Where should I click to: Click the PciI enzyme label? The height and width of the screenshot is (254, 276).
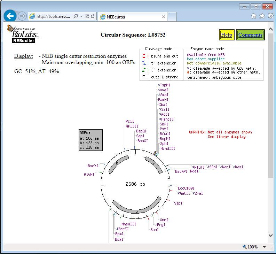click(x=130, y=121)
